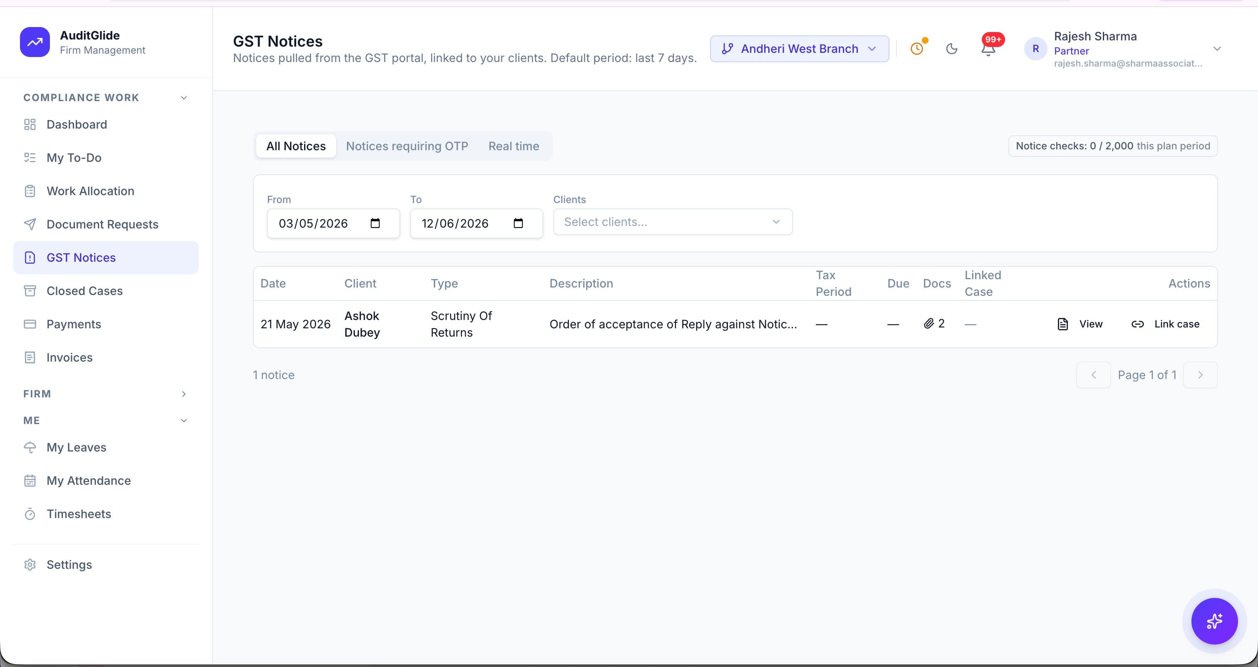Click the GST Notices page heading
1258x667 pixels.
tap(277, 41)
